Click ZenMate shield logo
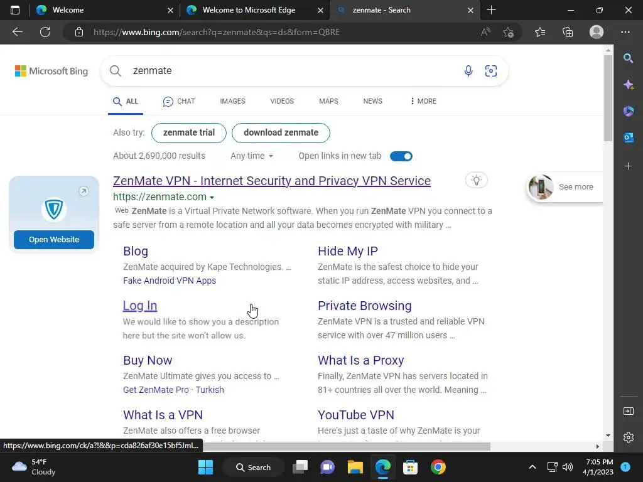 pos(54,210)
